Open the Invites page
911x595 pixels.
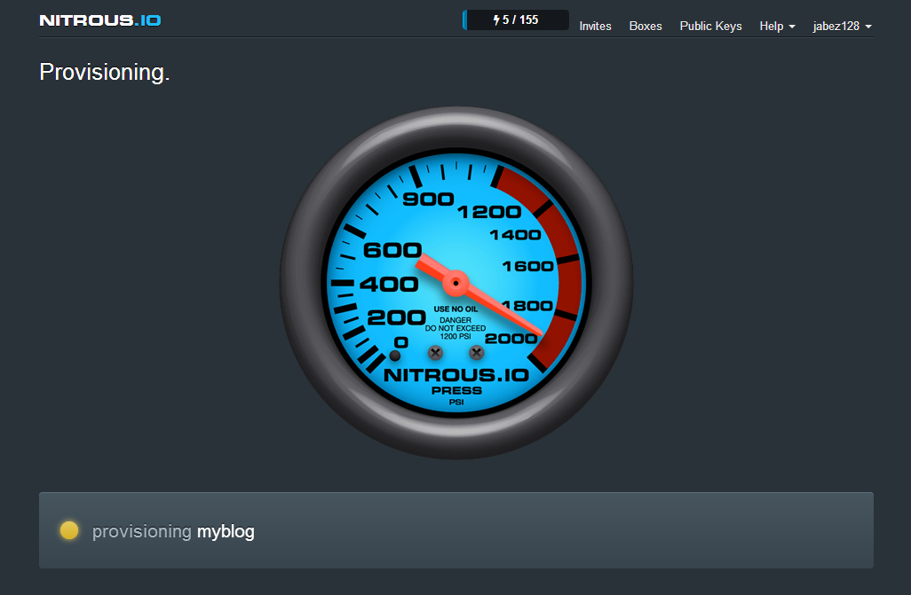595,26
